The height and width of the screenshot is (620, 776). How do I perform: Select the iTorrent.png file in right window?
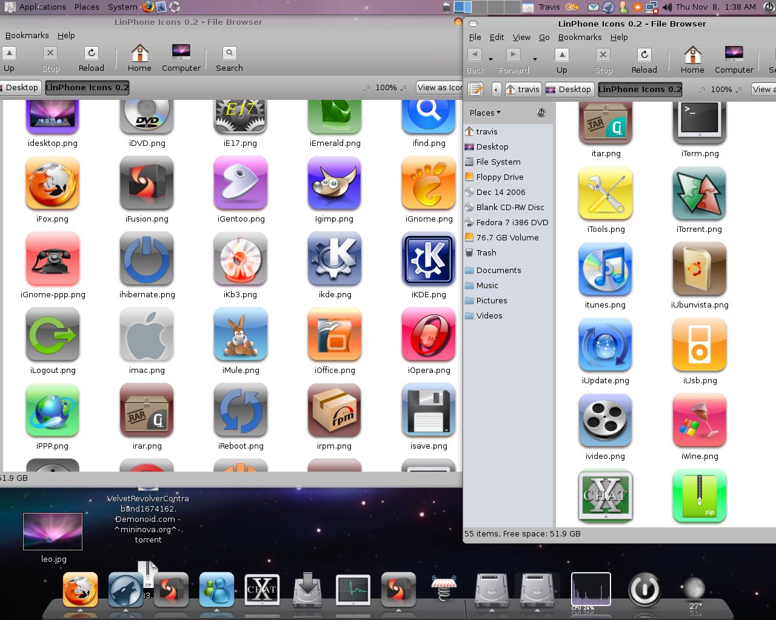700,194
